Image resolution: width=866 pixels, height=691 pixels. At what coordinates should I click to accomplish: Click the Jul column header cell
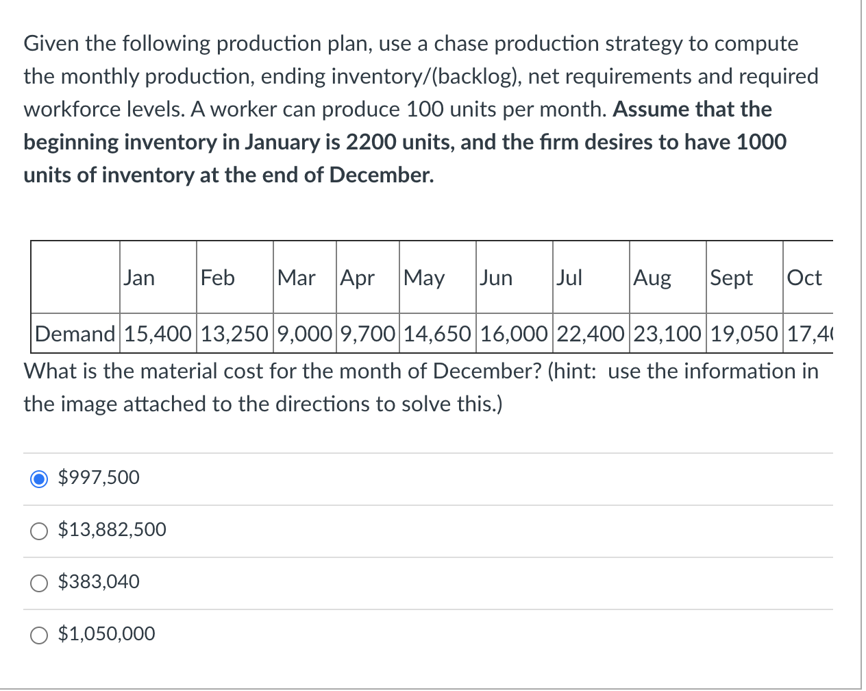click(x=591, y=278)
